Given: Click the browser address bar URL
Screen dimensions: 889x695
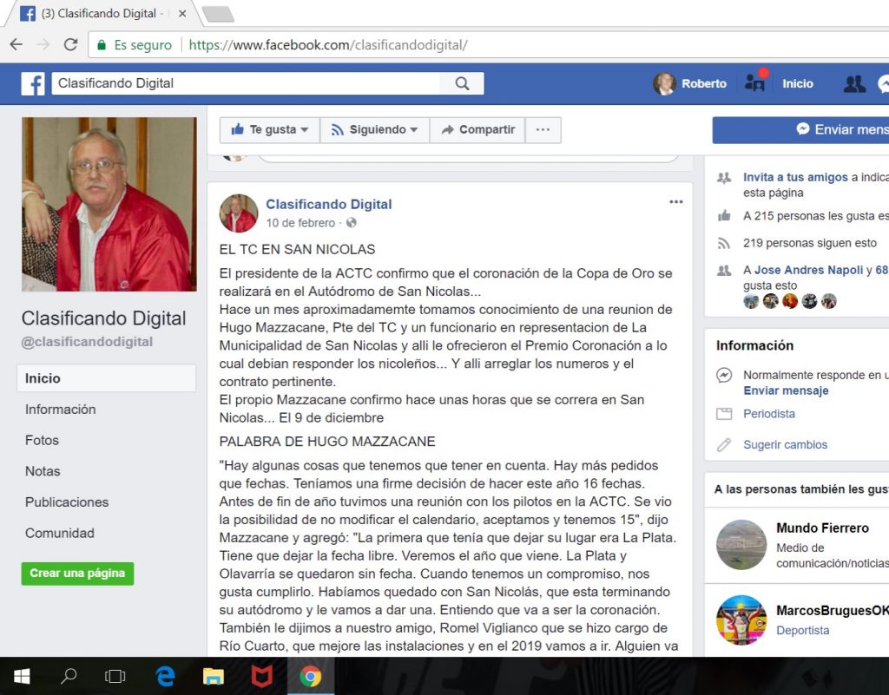Looking at the screenshot, I should pyautogui.click(x=328, y=45).
